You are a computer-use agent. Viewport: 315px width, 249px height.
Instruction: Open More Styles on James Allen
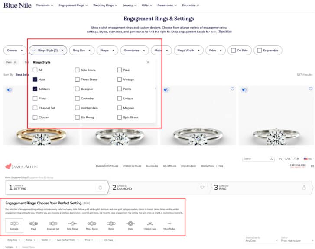(169, 225)
